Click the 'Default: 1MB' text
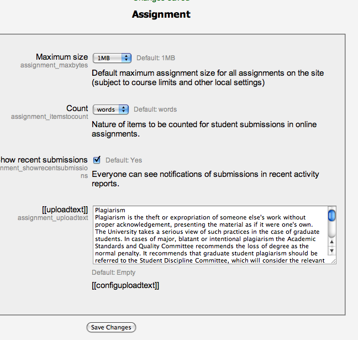Screen dimensions: 358x340 click(x=156, y=58)
